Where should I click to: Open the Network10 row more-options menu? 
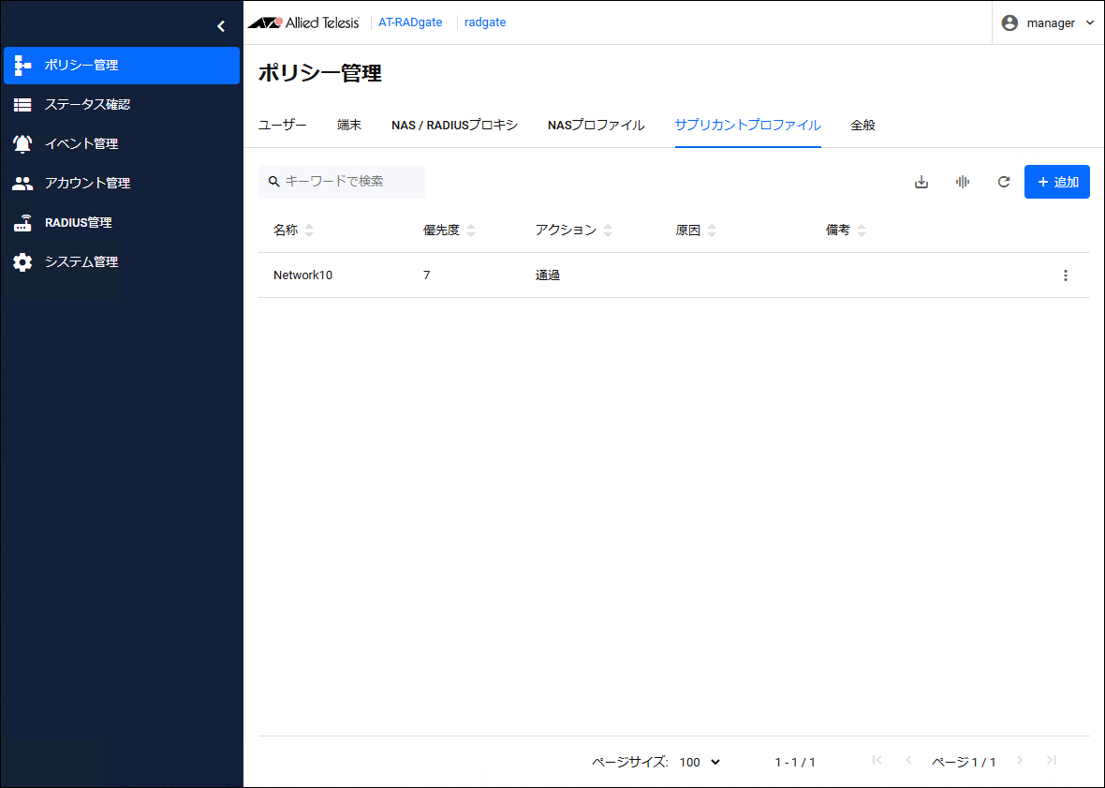click(x=1065, y=275)
